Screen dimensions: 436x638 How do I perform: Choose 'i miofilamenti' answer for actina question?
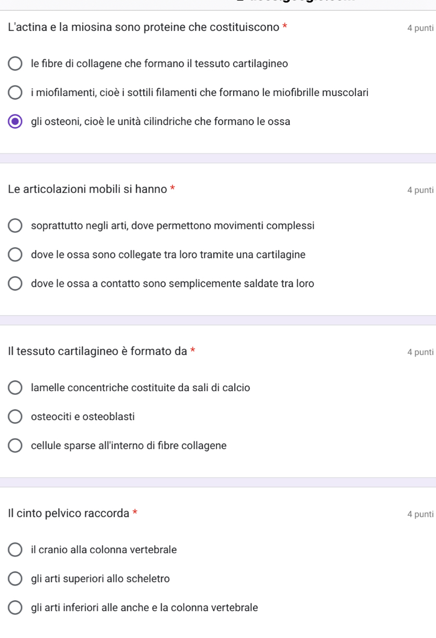coord(16,93)
